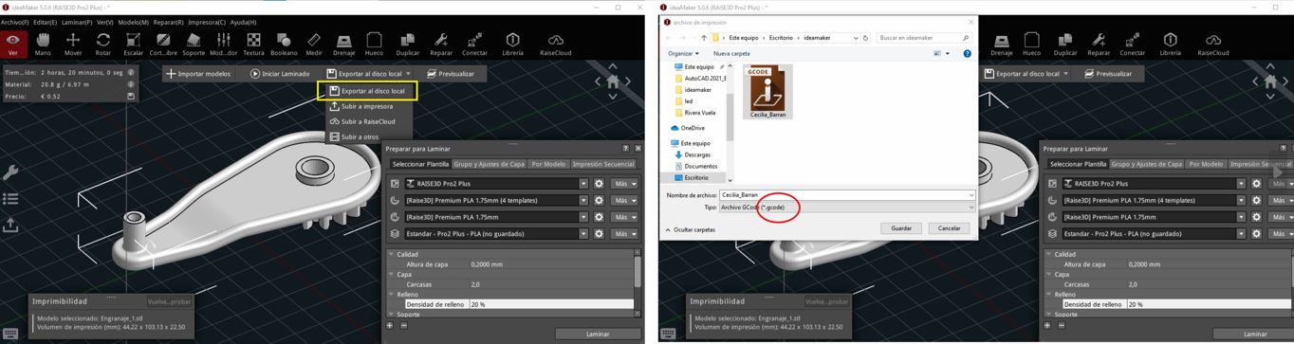
Task: Collapse the Calidad section in left window
Action: 390,254
